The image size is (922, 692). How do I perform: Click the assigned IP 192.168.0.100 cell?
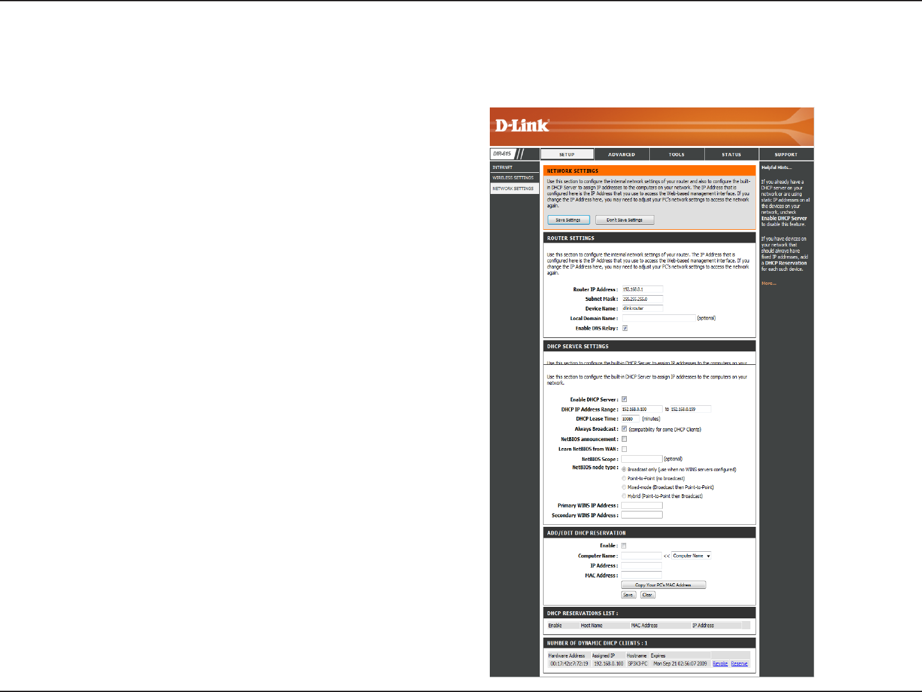coord(608,664)
